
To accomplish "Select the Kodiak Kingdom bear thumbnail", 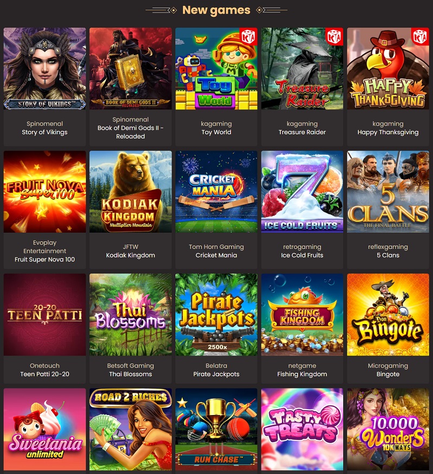I will pyautogui.click(x=130, y=192).
